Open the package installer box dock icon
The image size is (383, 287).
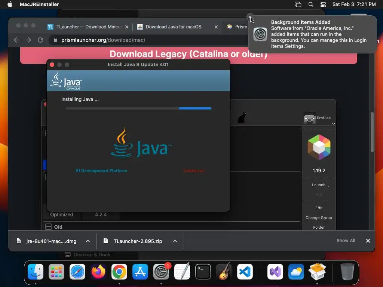click(x=317, y=272)
